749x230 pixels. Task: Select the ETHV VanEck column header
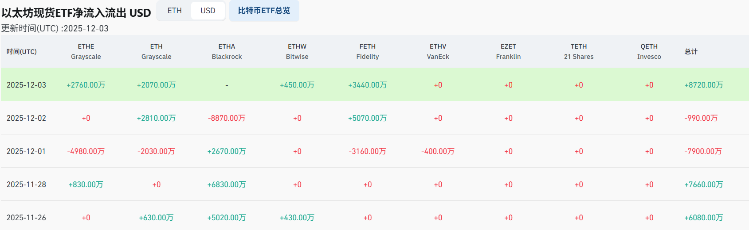click(438, 52)
